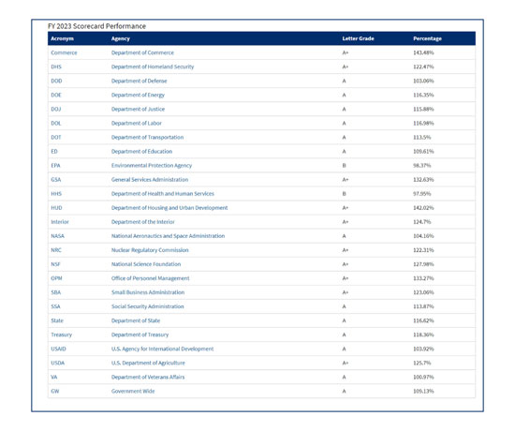Open the Government Wide link

[x=133, y=392]
